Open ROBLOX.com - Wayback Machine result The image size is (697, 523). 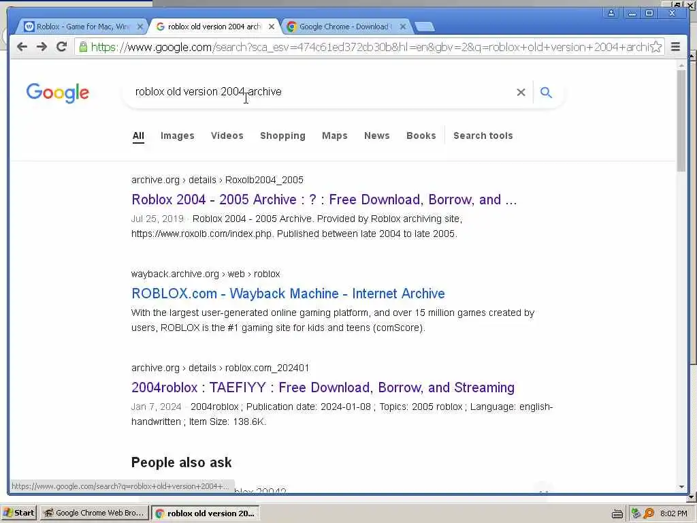(288, 294)
